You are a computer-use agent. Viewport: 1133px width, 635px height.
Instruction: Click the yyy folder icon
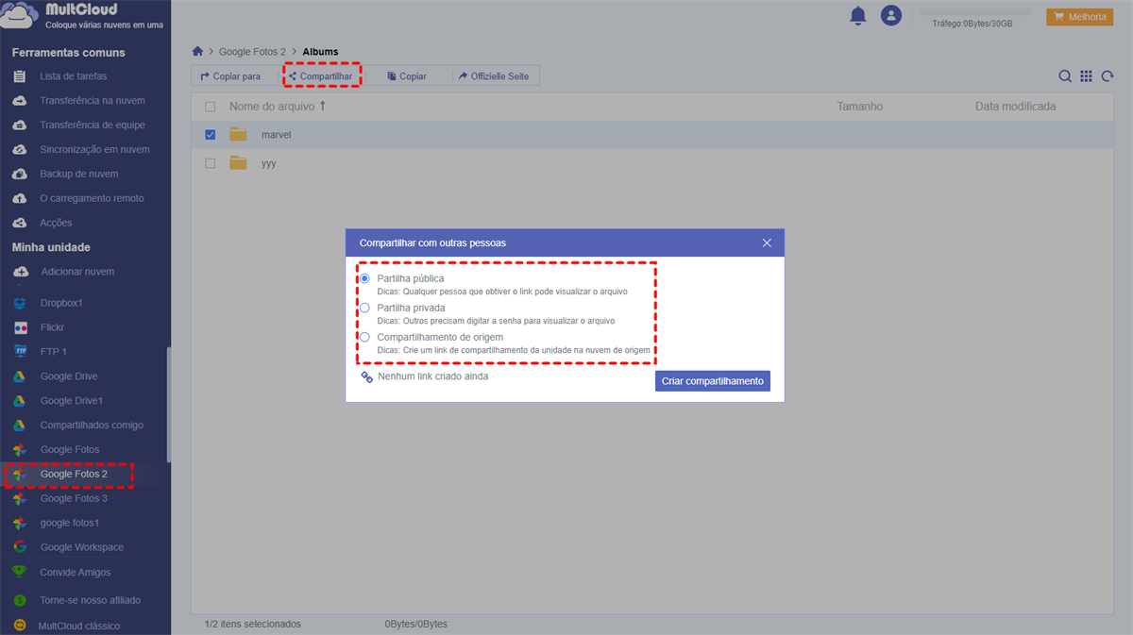pyautogui.click(x=238, y=163)
